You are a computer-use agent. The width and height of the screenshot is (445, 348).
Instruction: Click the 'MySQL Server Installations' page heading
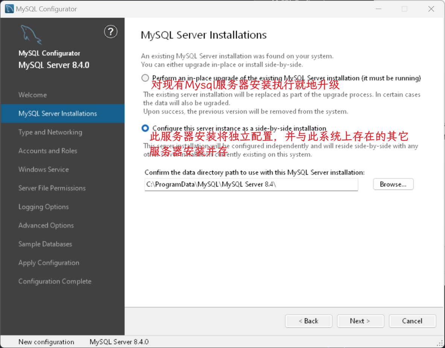pyautogui.click(x=204, y=35)
